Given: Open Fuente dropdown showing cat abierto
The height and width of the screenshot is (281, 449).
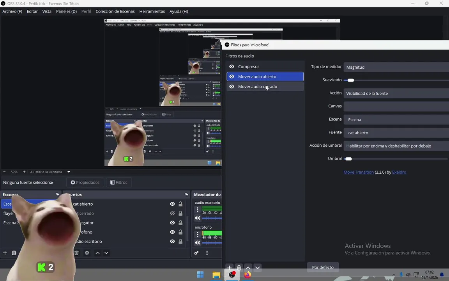Looking at the screenshot, I should (x=396, y=133).
